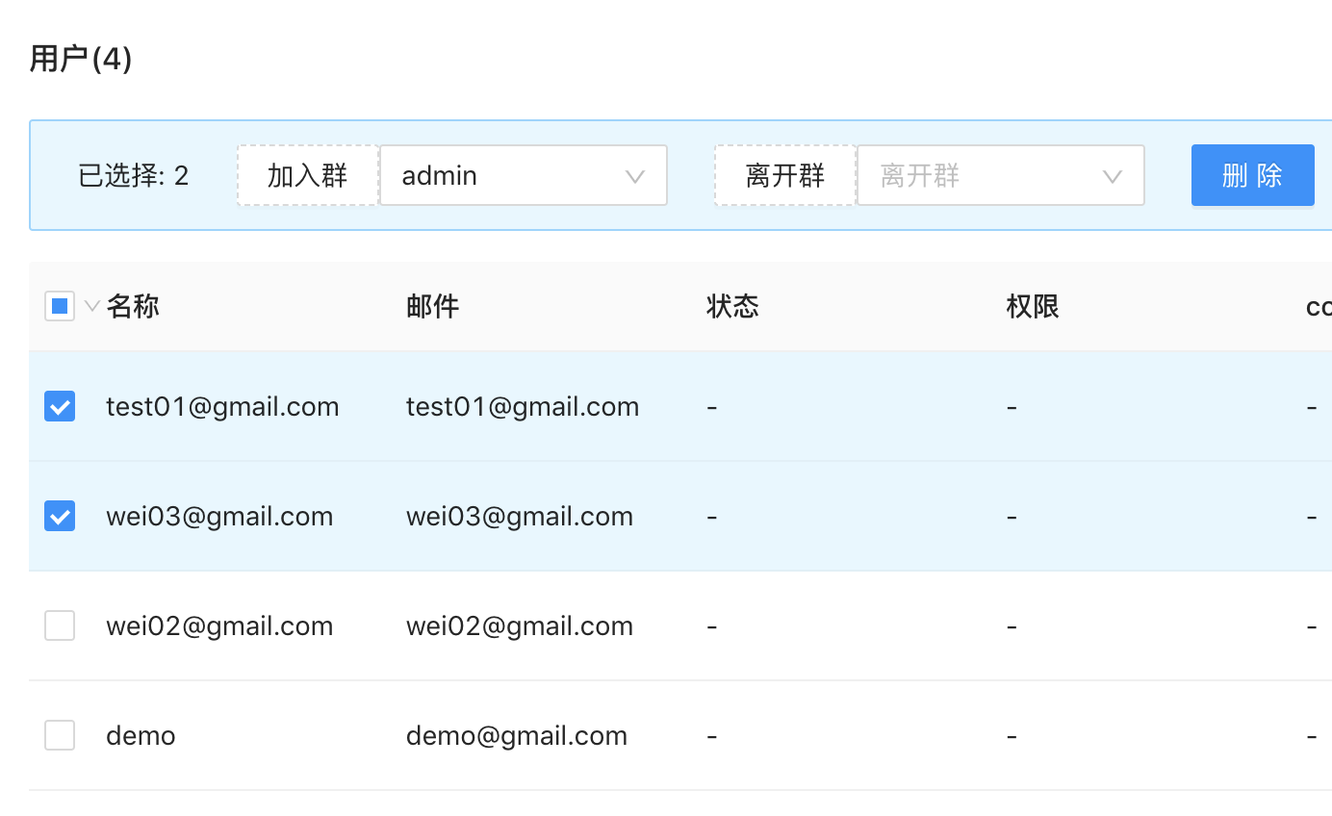
Task: Uncheck the test01@gmail.com row checkbox
Action: (60, 406)
